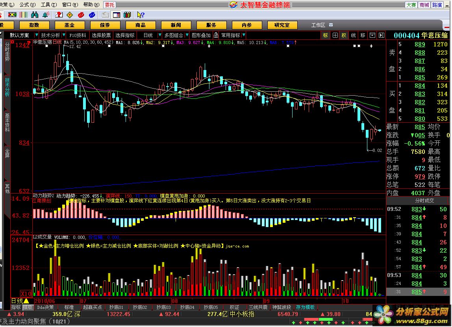Click the 债券 yellow category button

pos(105,25)
